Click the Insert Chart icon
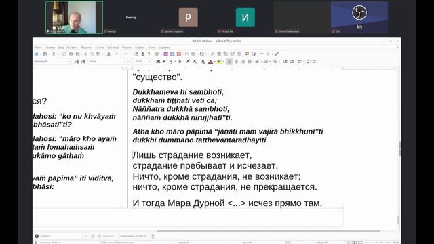 click(172, 54)
